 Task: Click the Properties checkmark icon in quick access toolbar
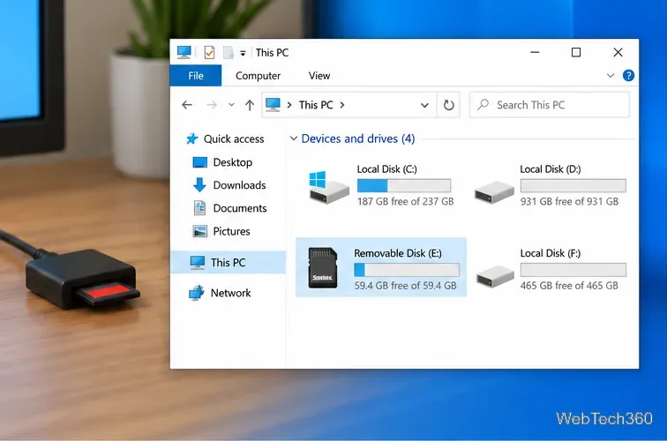(x=209, y=53)
